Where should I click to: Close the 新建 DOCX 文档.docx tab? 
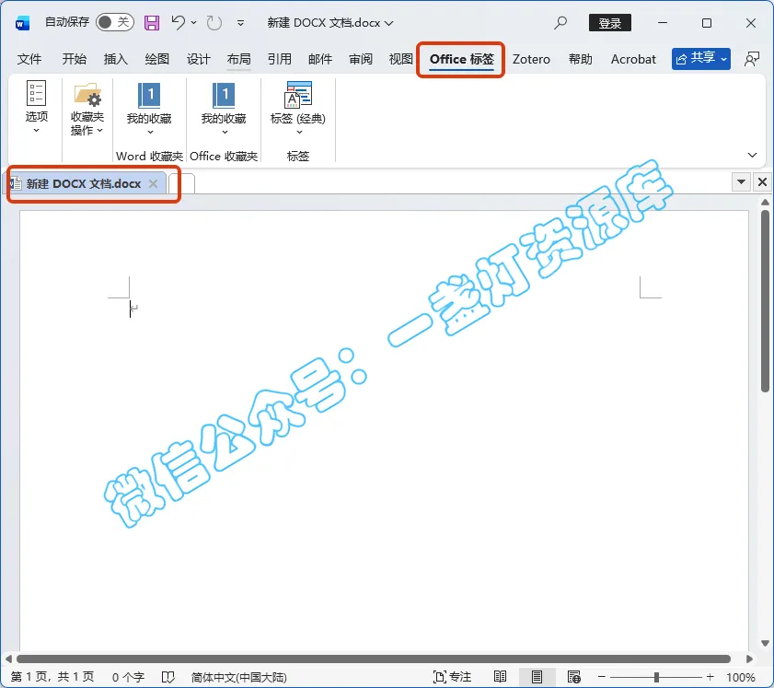153,183
